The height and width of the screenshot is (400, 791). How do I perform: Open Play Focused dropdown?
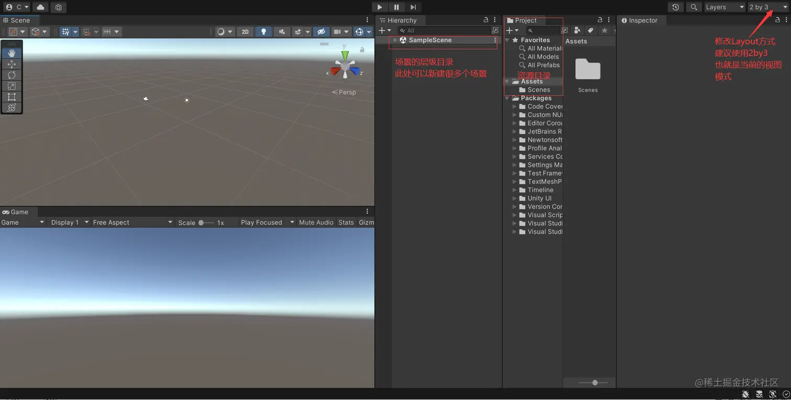(x=267, y=222)
